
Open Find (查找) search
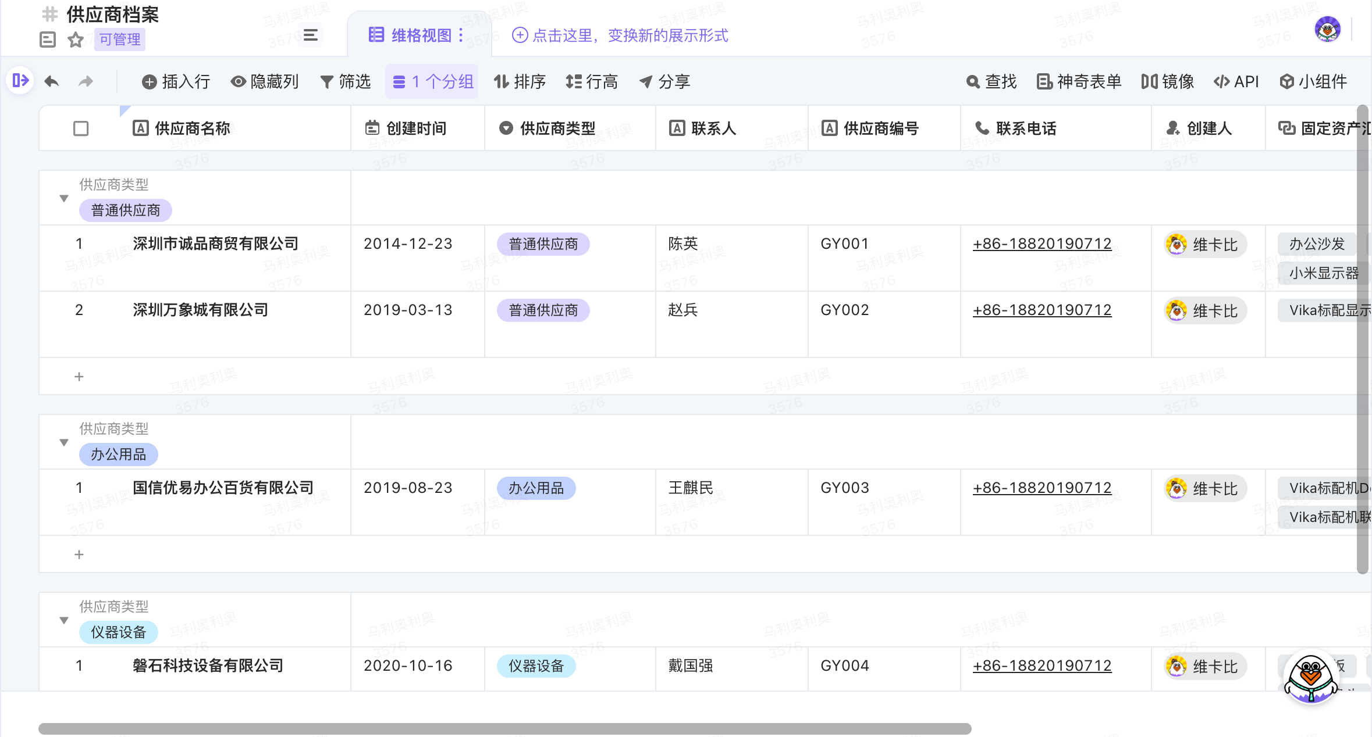[x=991, y=81]
